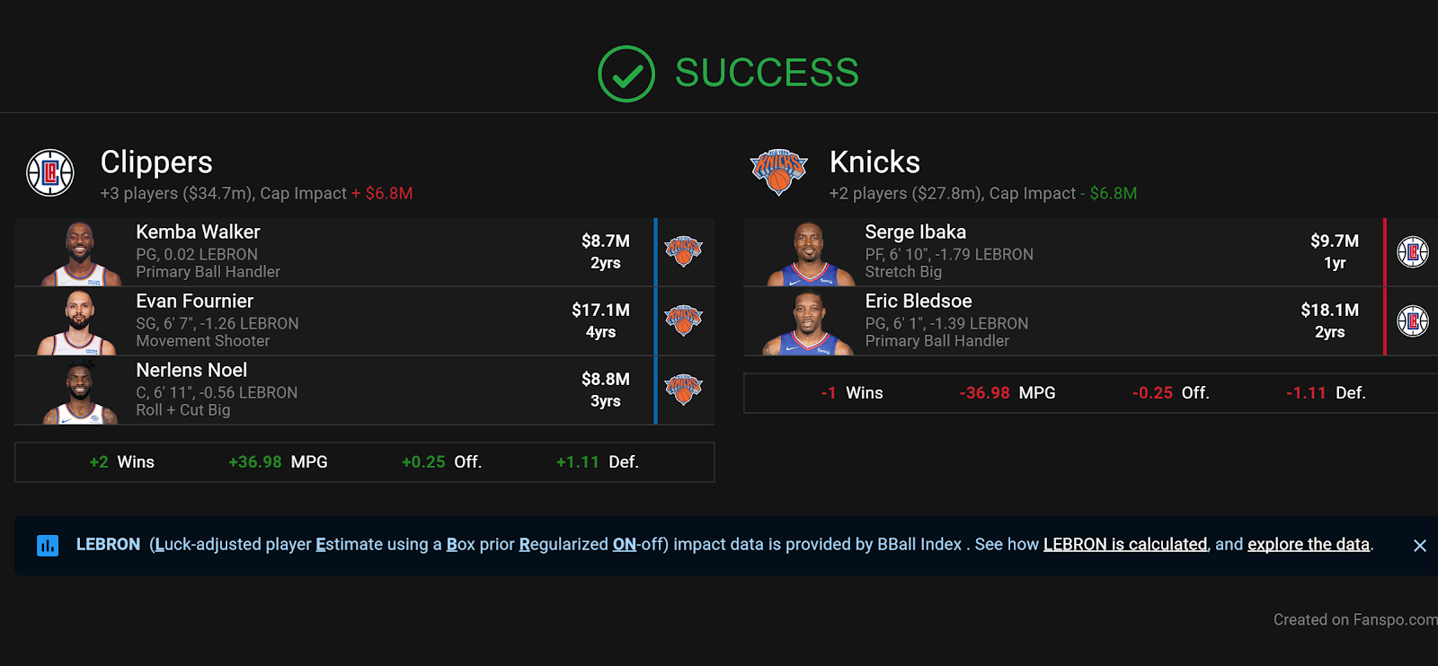Open the 'LEBRON is calculated' link
The image size is (1438, 666).
pyautogui.click(x=1124, y=544)
